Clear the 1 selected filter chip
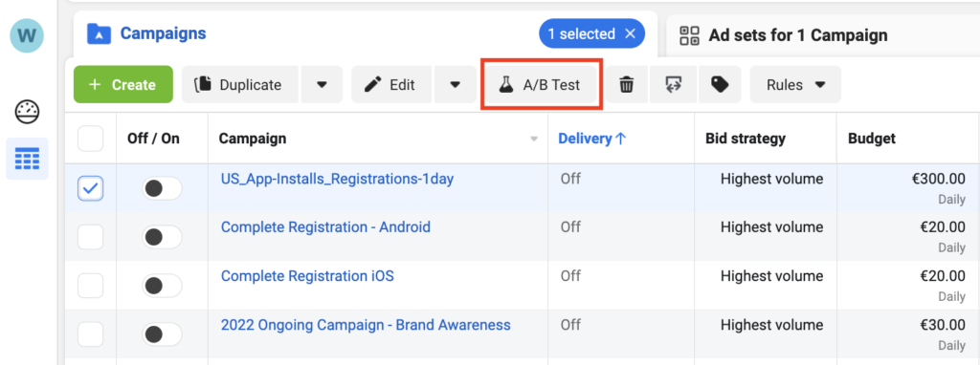Screen dimensions: 980x365 coord(630,33)
